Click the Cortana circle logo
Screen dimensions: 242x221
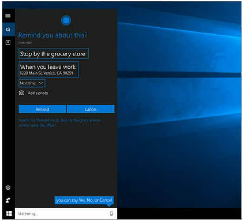tap(66, 20)
